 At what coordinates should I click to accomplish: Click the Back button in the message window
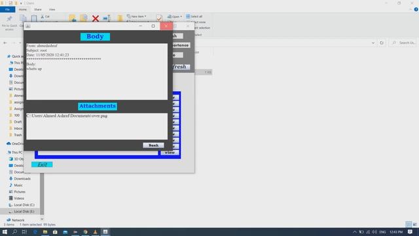pos(153,146)
